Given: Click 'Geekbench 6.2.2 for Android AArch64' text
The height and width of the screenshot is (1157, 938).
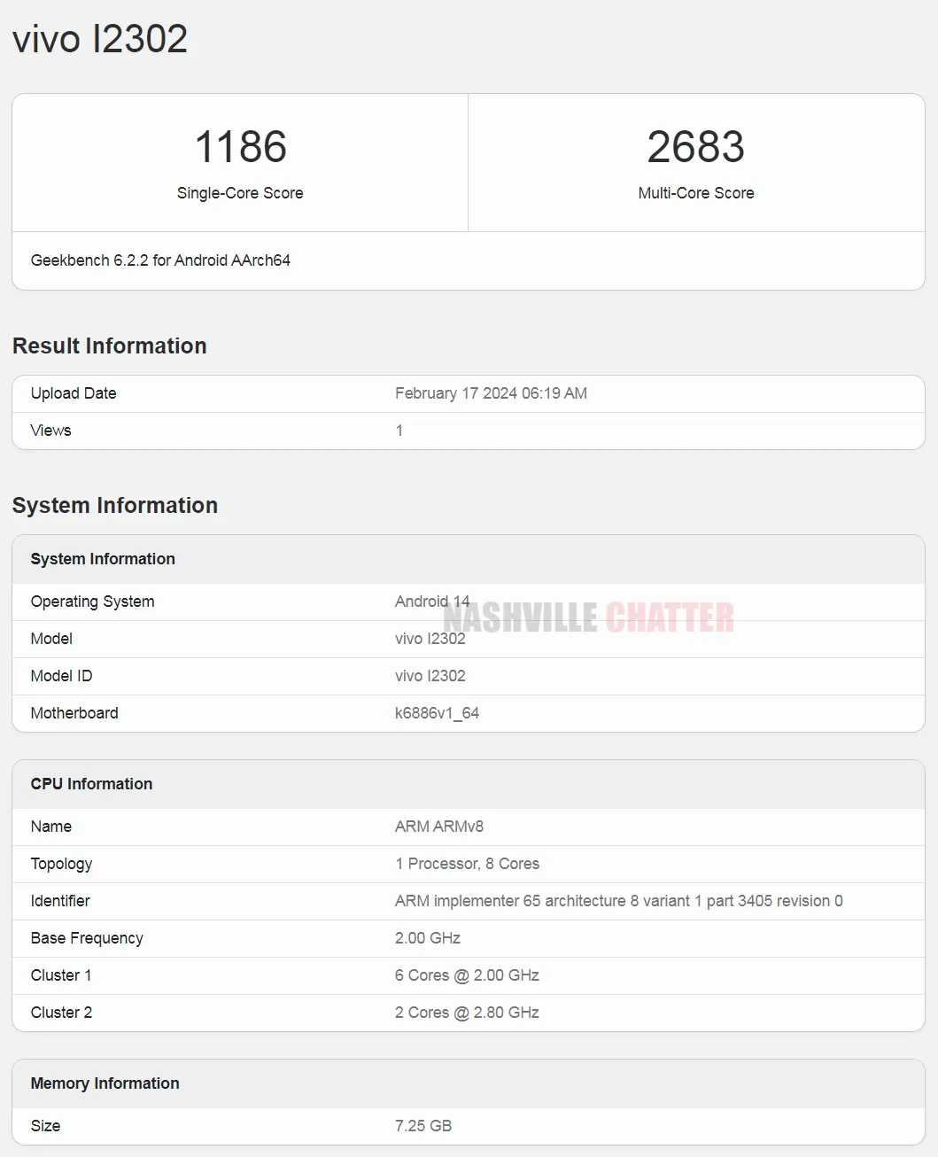Looking at the screenshot, I should pyautogui.click(x=160, y=260).
